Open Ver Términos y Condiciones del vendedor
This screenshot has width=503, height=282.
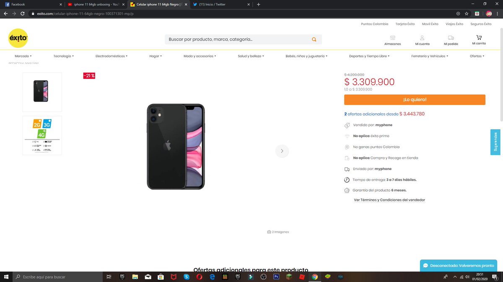[x=389, y=200]
